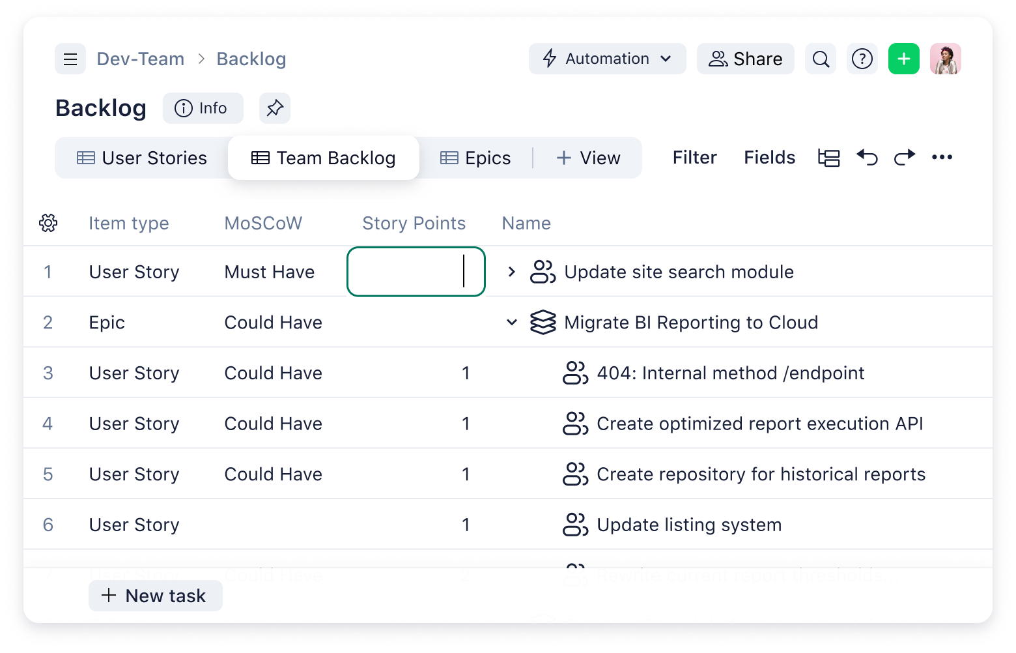This screenshot has height=653, width=1016.
Task: Click the green plus add button
Action: 904,59
